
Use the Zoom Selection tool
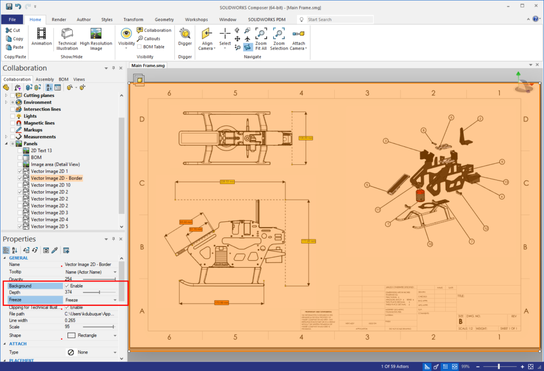tap(278, 39)
